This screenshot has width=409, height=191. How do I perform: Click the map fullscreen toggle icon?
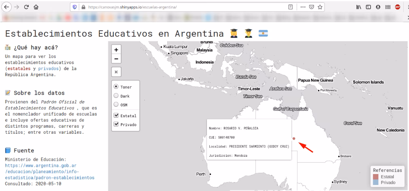point(117,73)
